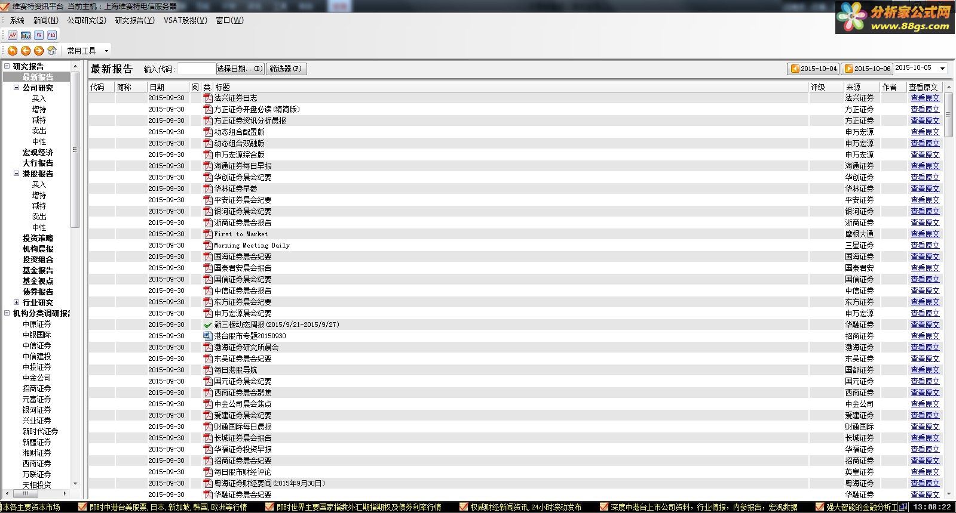Click PDF icon beside Morning Meeting Daily
This screenshot has width=956, height=513.
pos(208,245)
